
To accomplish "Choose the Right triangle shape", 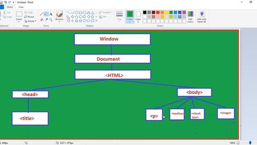I will [69, 17].
